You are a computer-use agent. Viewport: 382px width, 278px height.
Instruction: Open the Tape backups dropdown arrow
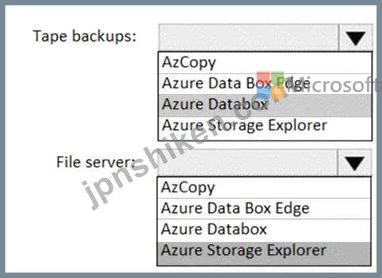[x=355, y=38]
